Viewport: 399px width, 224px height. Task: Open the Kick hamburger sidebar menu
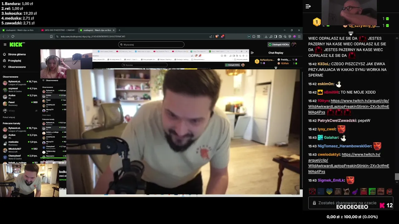tap(5, 44)
